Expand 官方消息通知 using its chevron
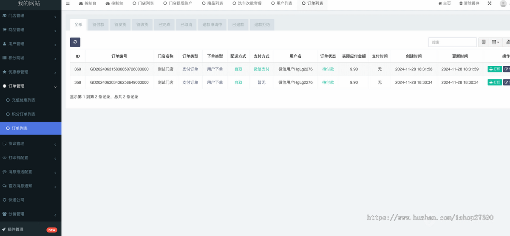Screen dimensions: 510x236 (55, 186)
